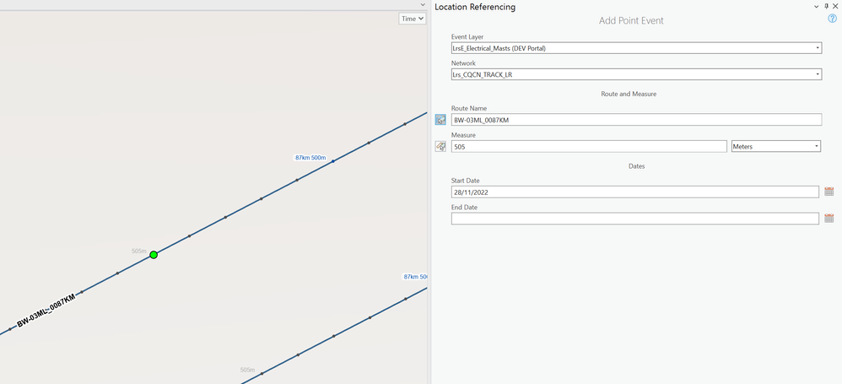The image size is (842, 384).
Task: Open the Location Referencing pane options chevron
Action: (x=816, y=7)
